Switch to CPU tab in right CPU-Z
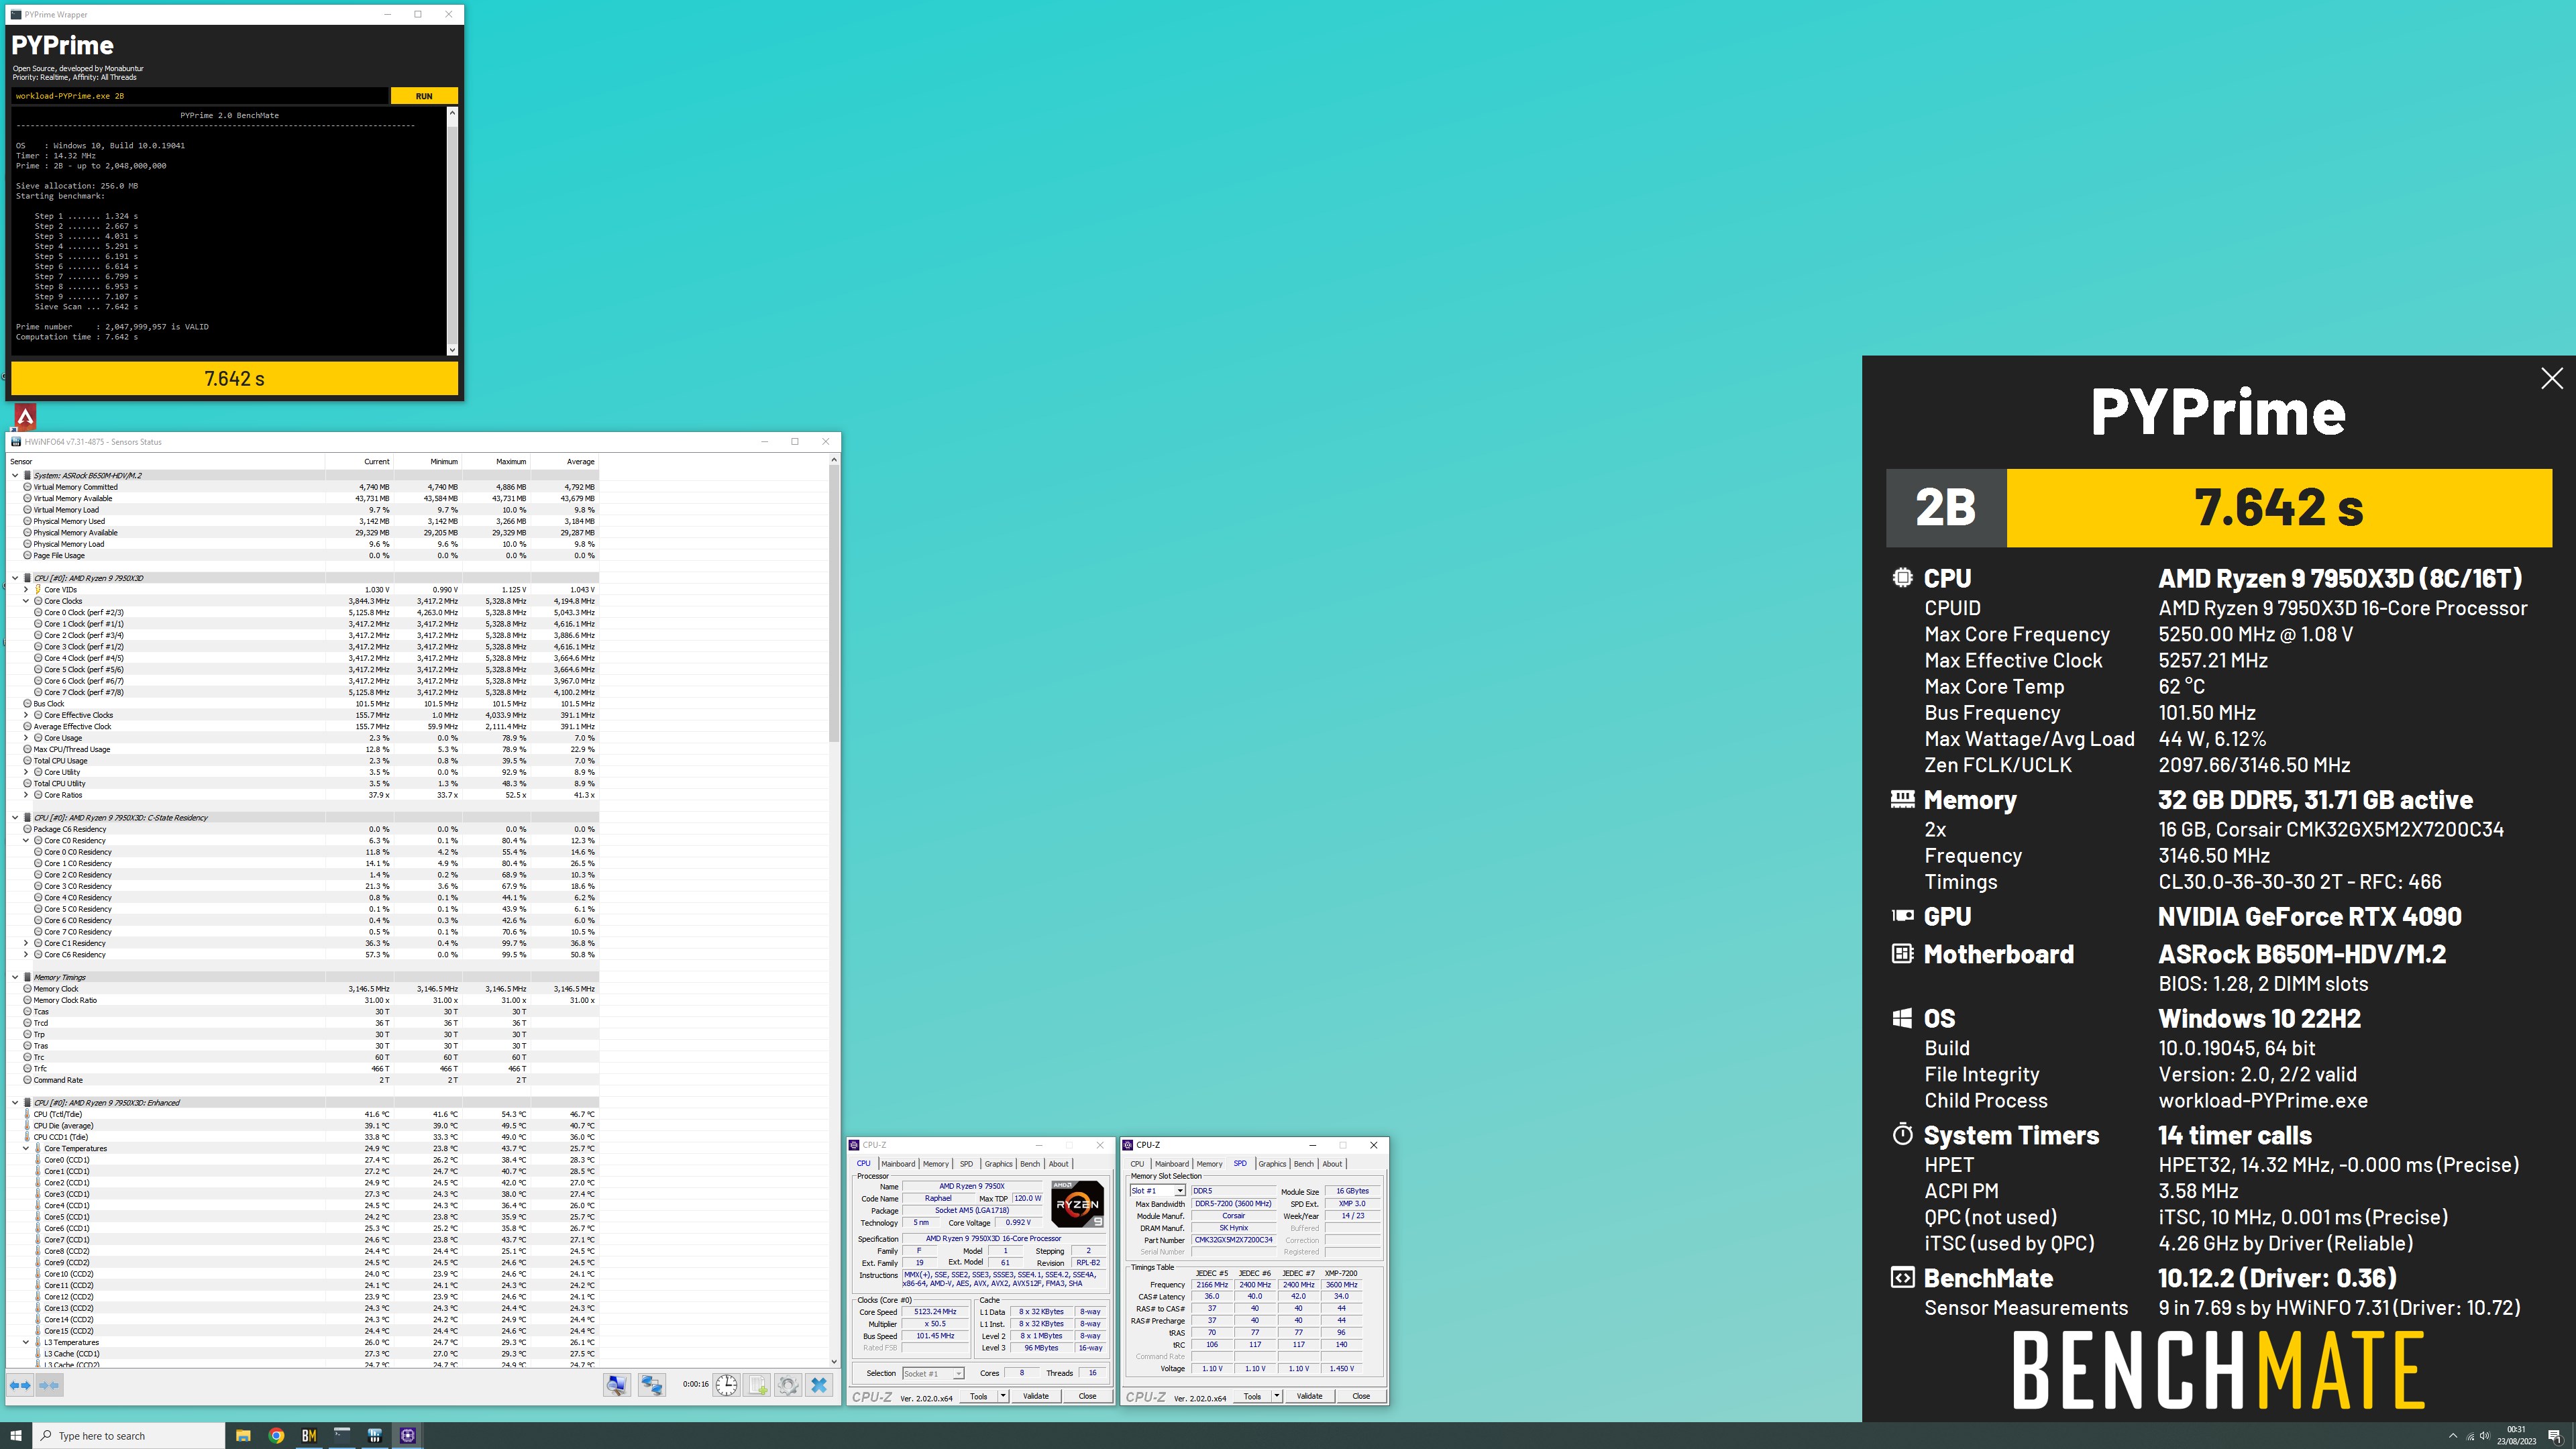The height and width of the screenshot is (1449, 2576). coord(1137,1163)
